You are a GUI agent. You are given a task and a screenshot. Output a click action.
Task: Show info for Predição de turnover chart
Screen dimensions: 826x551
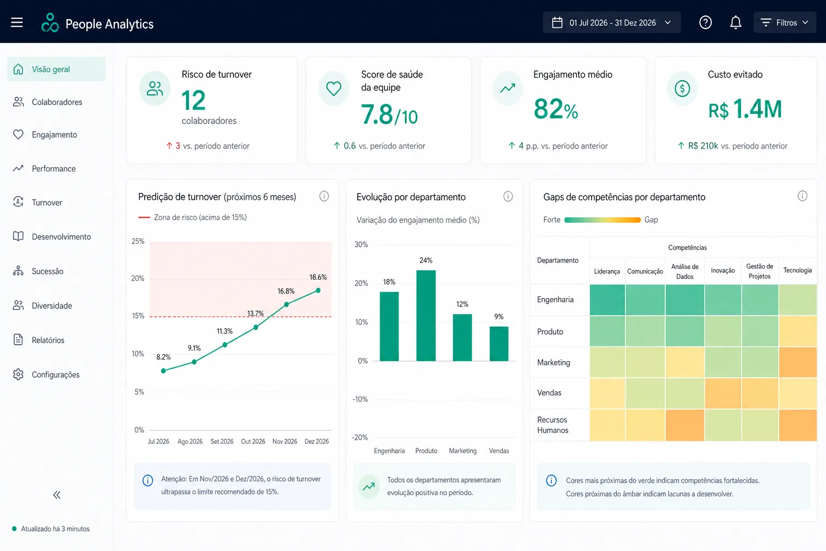coord(324,196)
